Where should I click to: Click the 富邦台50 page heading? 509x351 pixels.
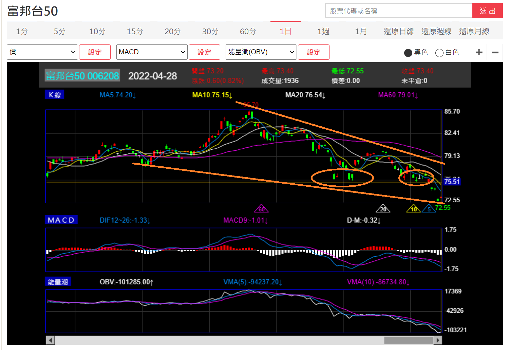[33, 11]
